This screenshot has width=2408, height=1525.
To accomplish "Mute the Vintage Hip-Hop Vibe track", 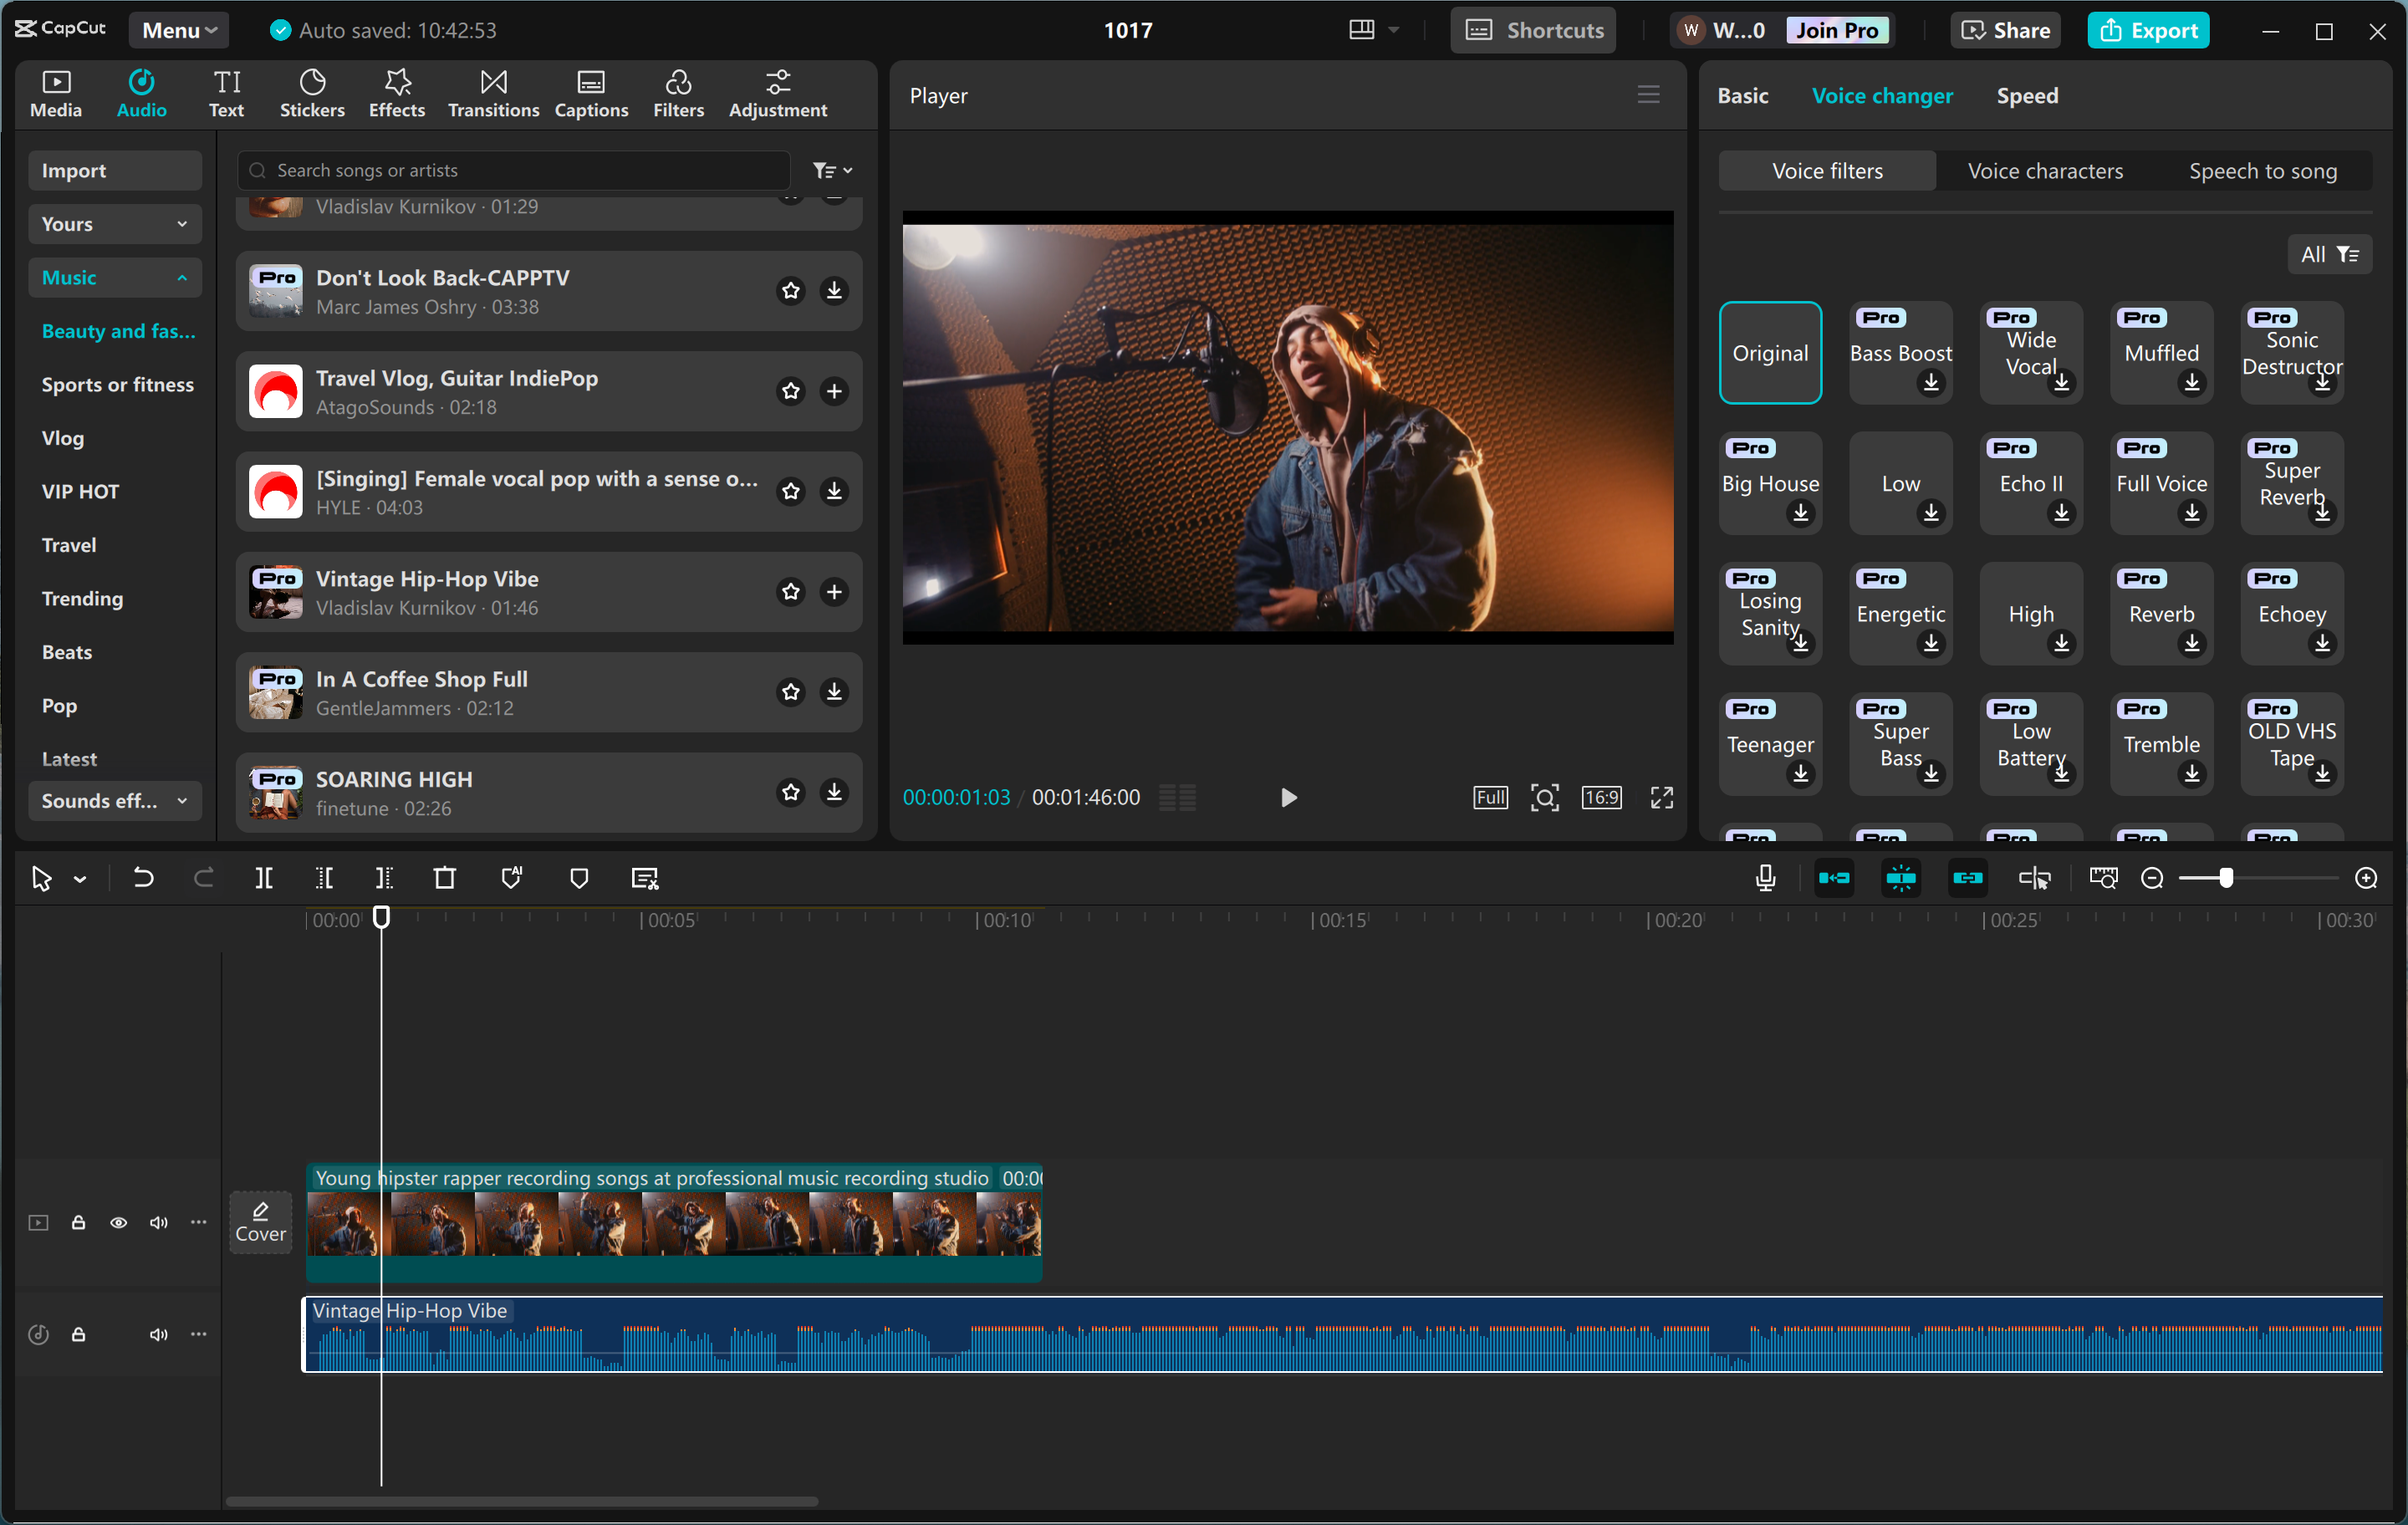I will point(158,1334).
